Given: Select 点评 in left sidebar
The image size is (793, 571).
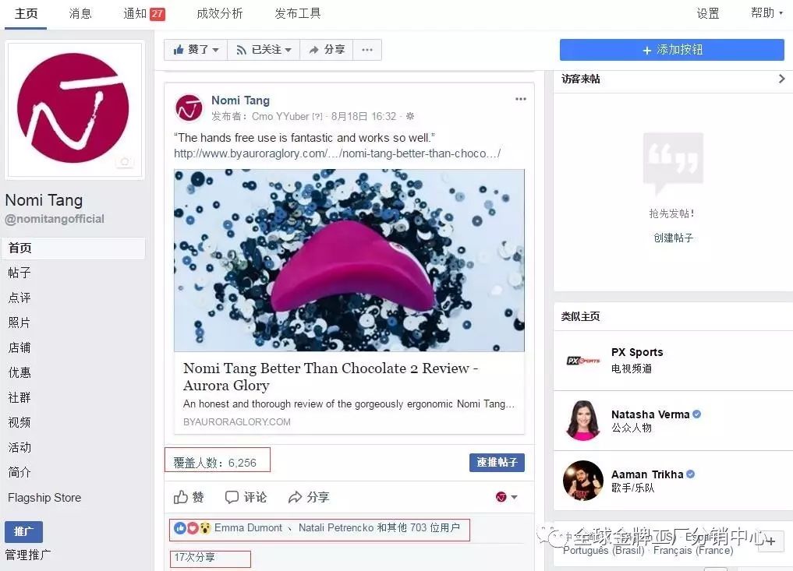Looking at the screenshot, I should [19, 298].
